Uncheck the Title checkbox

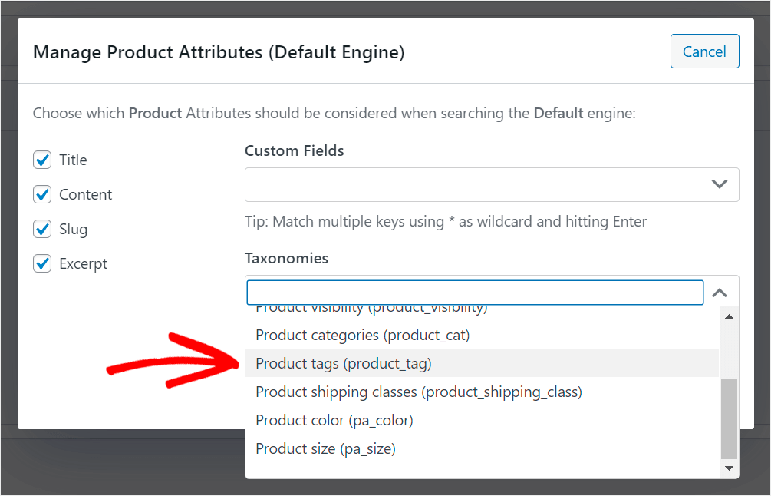coord(42,160)
